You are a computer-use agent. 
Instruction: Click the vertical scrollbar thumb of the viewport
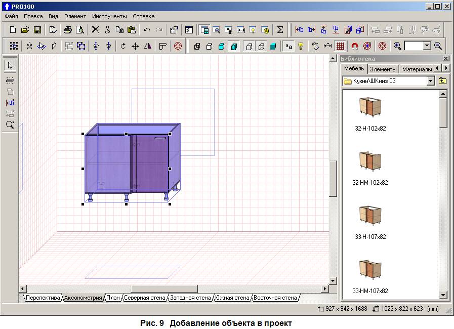(333, 178)
